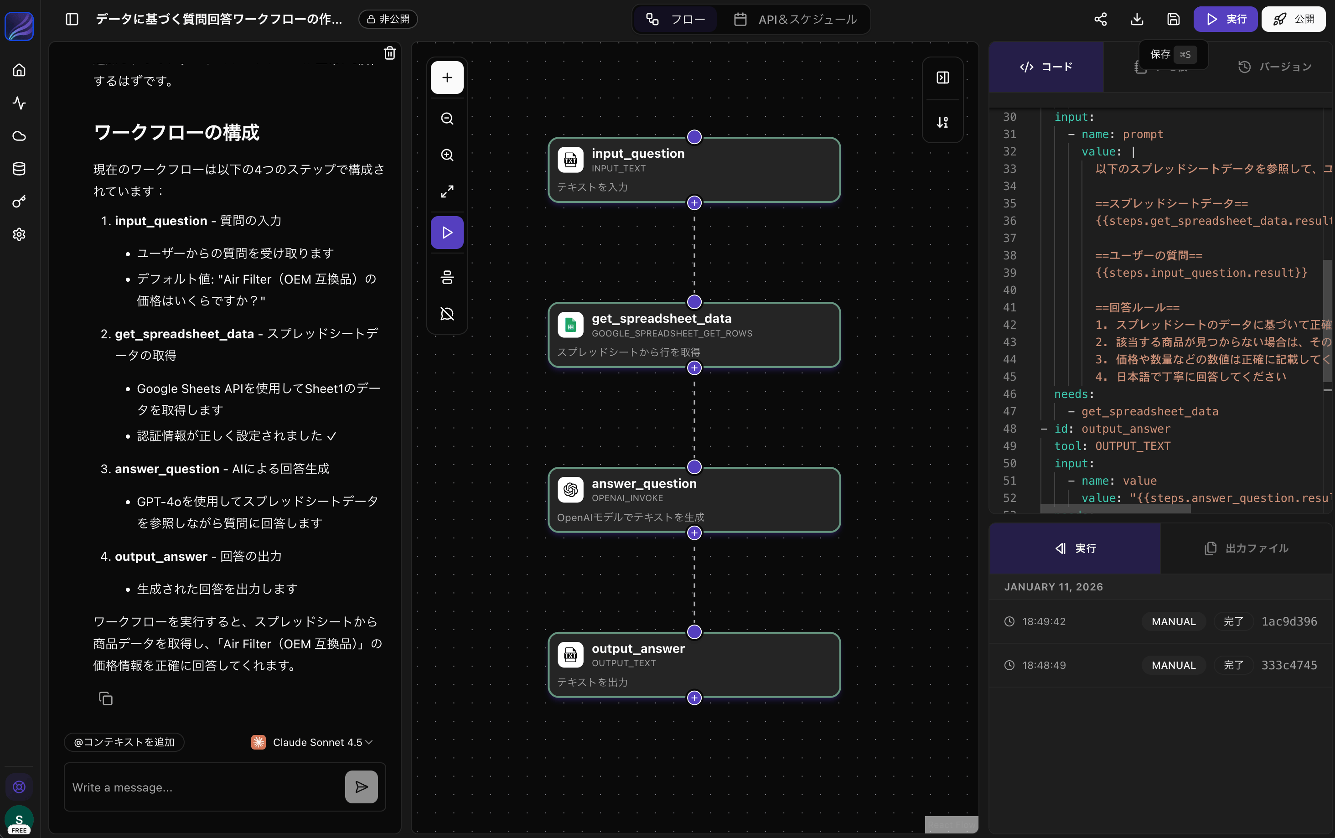Open the activity pulse sidebar icon
Viewport: 1335px width, 838px height.
point(20,103)
